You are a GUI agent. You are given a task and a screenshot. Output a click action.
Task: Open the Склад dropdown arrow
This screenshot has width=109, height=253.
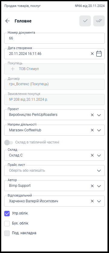point(99,155)
